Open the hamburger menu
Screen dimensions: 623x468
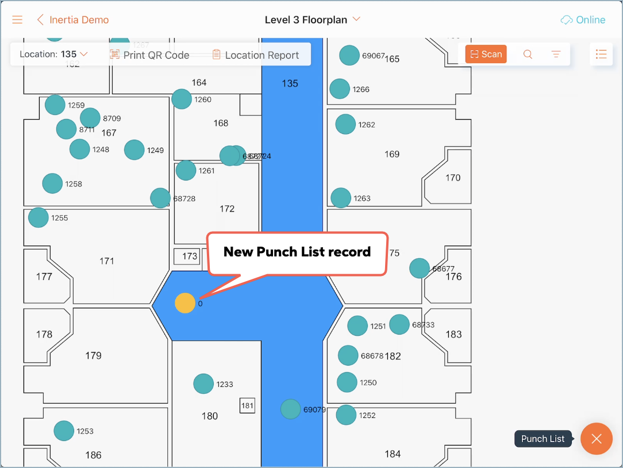point(17,20)
